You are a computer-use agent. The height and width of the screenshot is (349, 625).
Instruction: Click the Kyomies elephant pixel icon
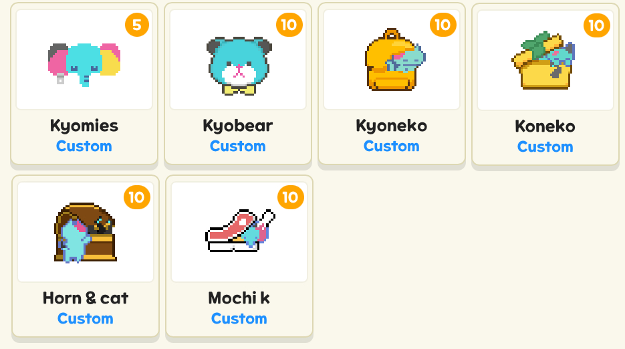click(x=84, y=64)
